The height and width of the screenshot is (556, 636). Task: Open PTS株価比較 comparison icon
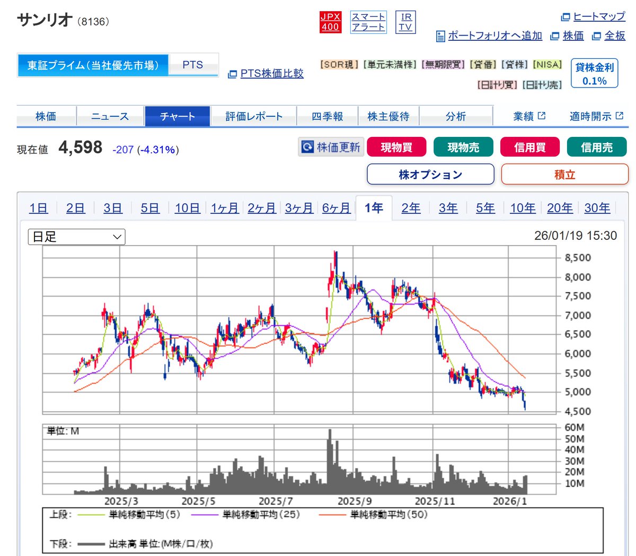(232, 74)
